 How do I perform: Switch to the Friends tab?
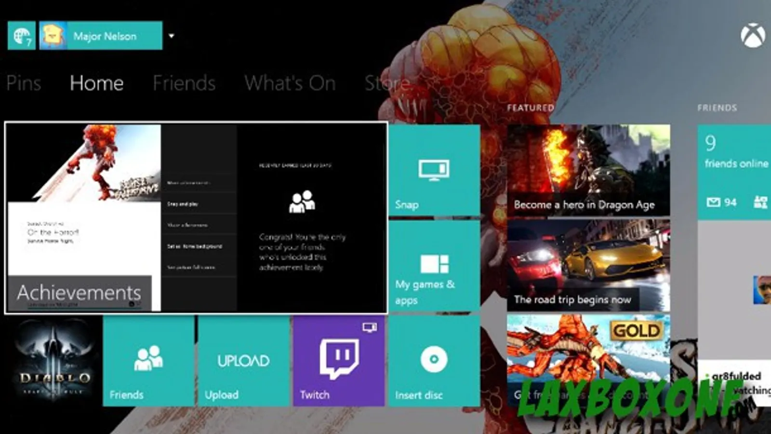tap(184, 83)
